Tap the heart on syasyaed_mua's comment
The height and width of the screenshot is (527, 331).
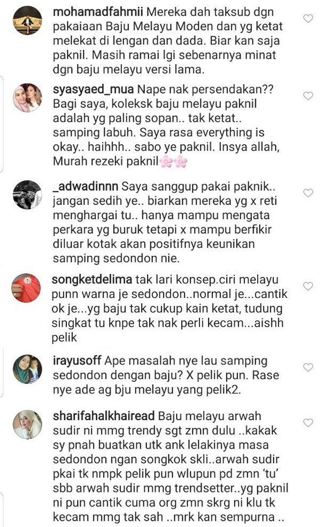click(308, 96)
